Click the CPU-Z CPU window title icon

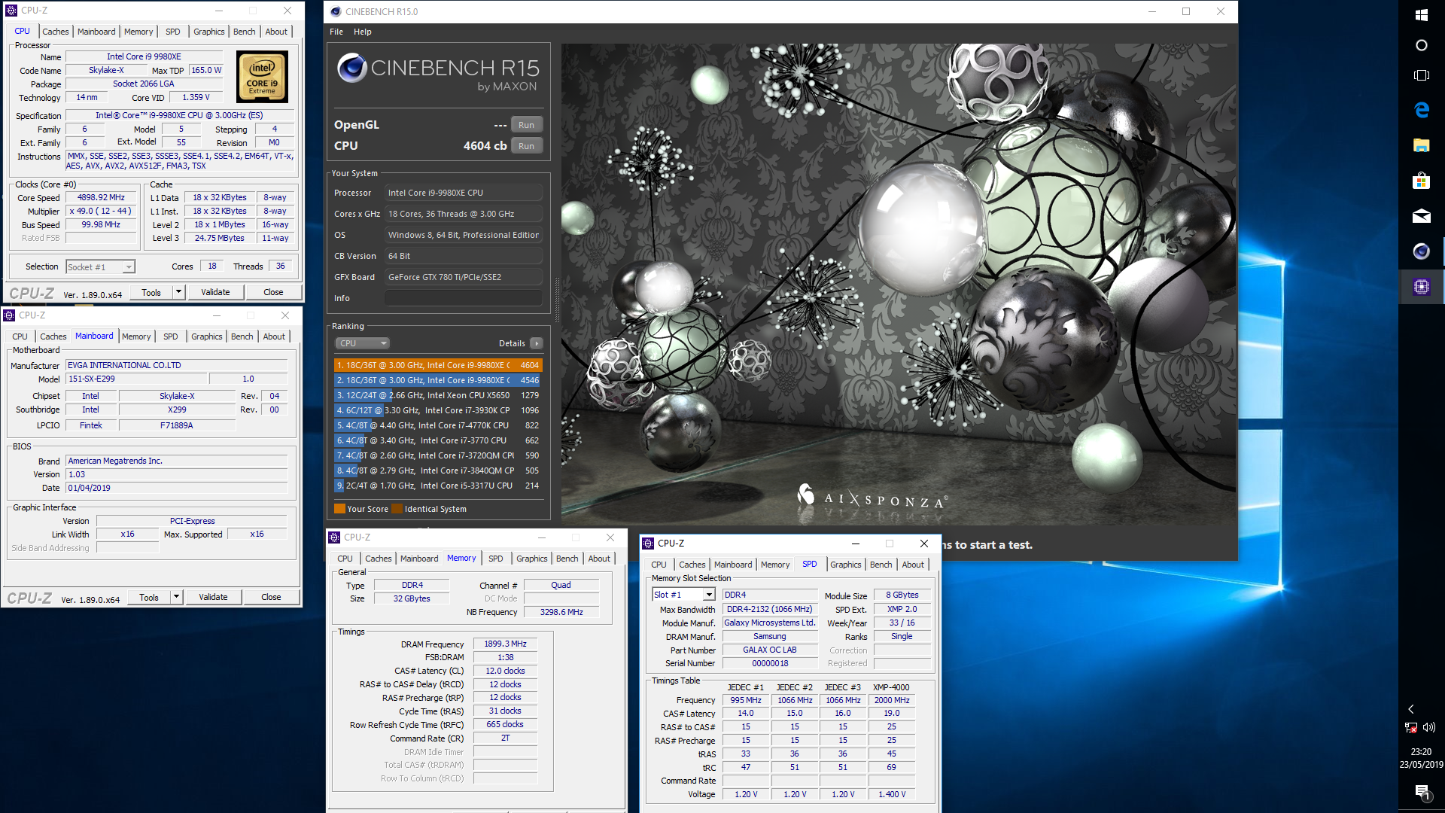point(11,11)
